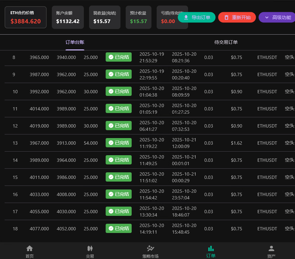The height and width of the screenshot is (259, 295).
Task: Click 空头 in order 15 row
Action: coord(289,177)
